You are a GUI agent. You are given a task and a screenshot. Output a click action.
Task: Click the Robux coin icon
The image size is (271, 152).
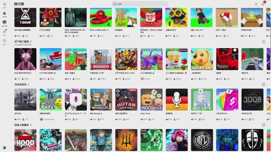coord(256,4)
